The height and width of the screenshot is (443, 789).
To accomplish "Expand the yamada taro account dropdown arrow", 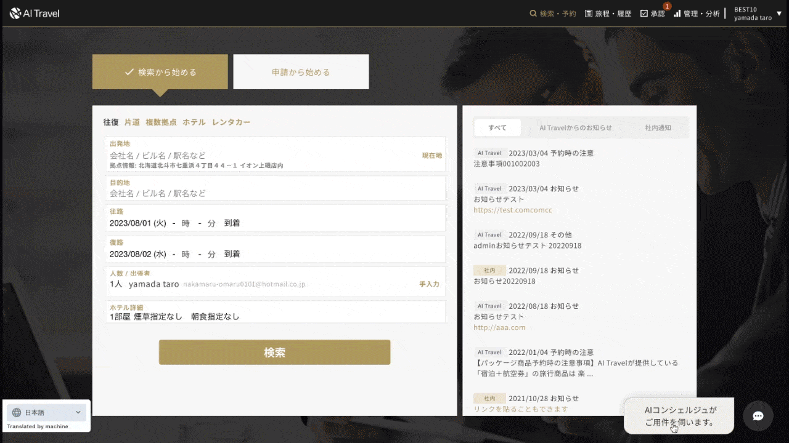I will [x=779, y=14].
